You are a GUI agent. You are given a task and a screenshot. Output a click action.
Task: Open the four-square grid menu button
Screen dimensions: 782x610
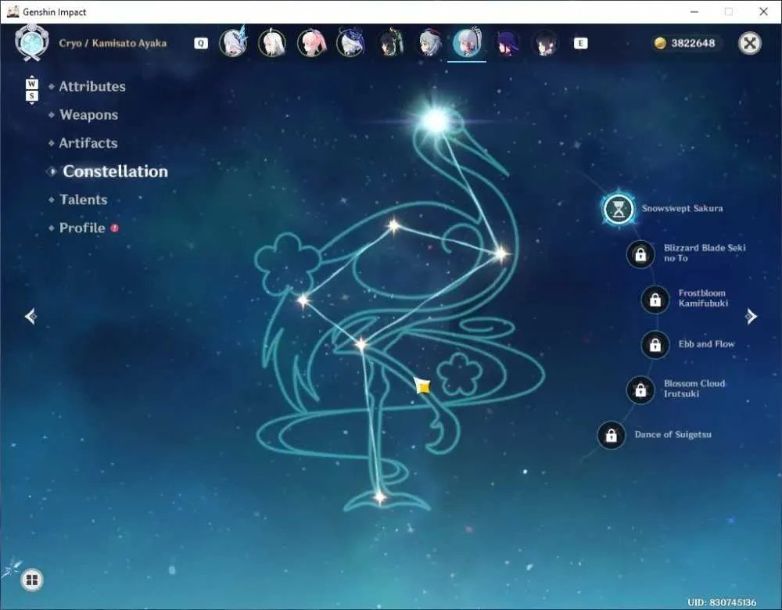[x=32, y=579]
